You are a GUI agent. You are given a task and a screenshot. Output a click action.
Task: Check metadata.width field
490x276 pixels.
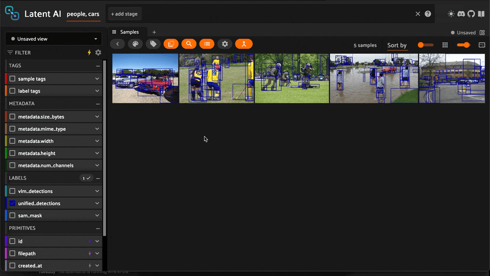coord(12,141)
